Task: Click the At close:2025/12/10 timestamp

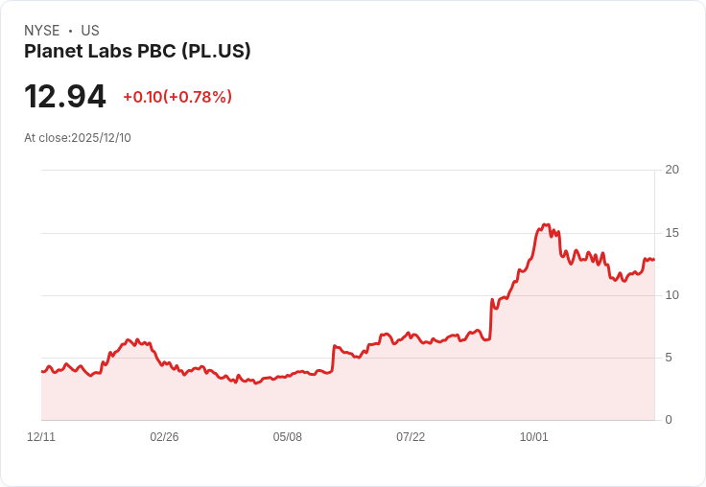Action: tap(78, 138)
